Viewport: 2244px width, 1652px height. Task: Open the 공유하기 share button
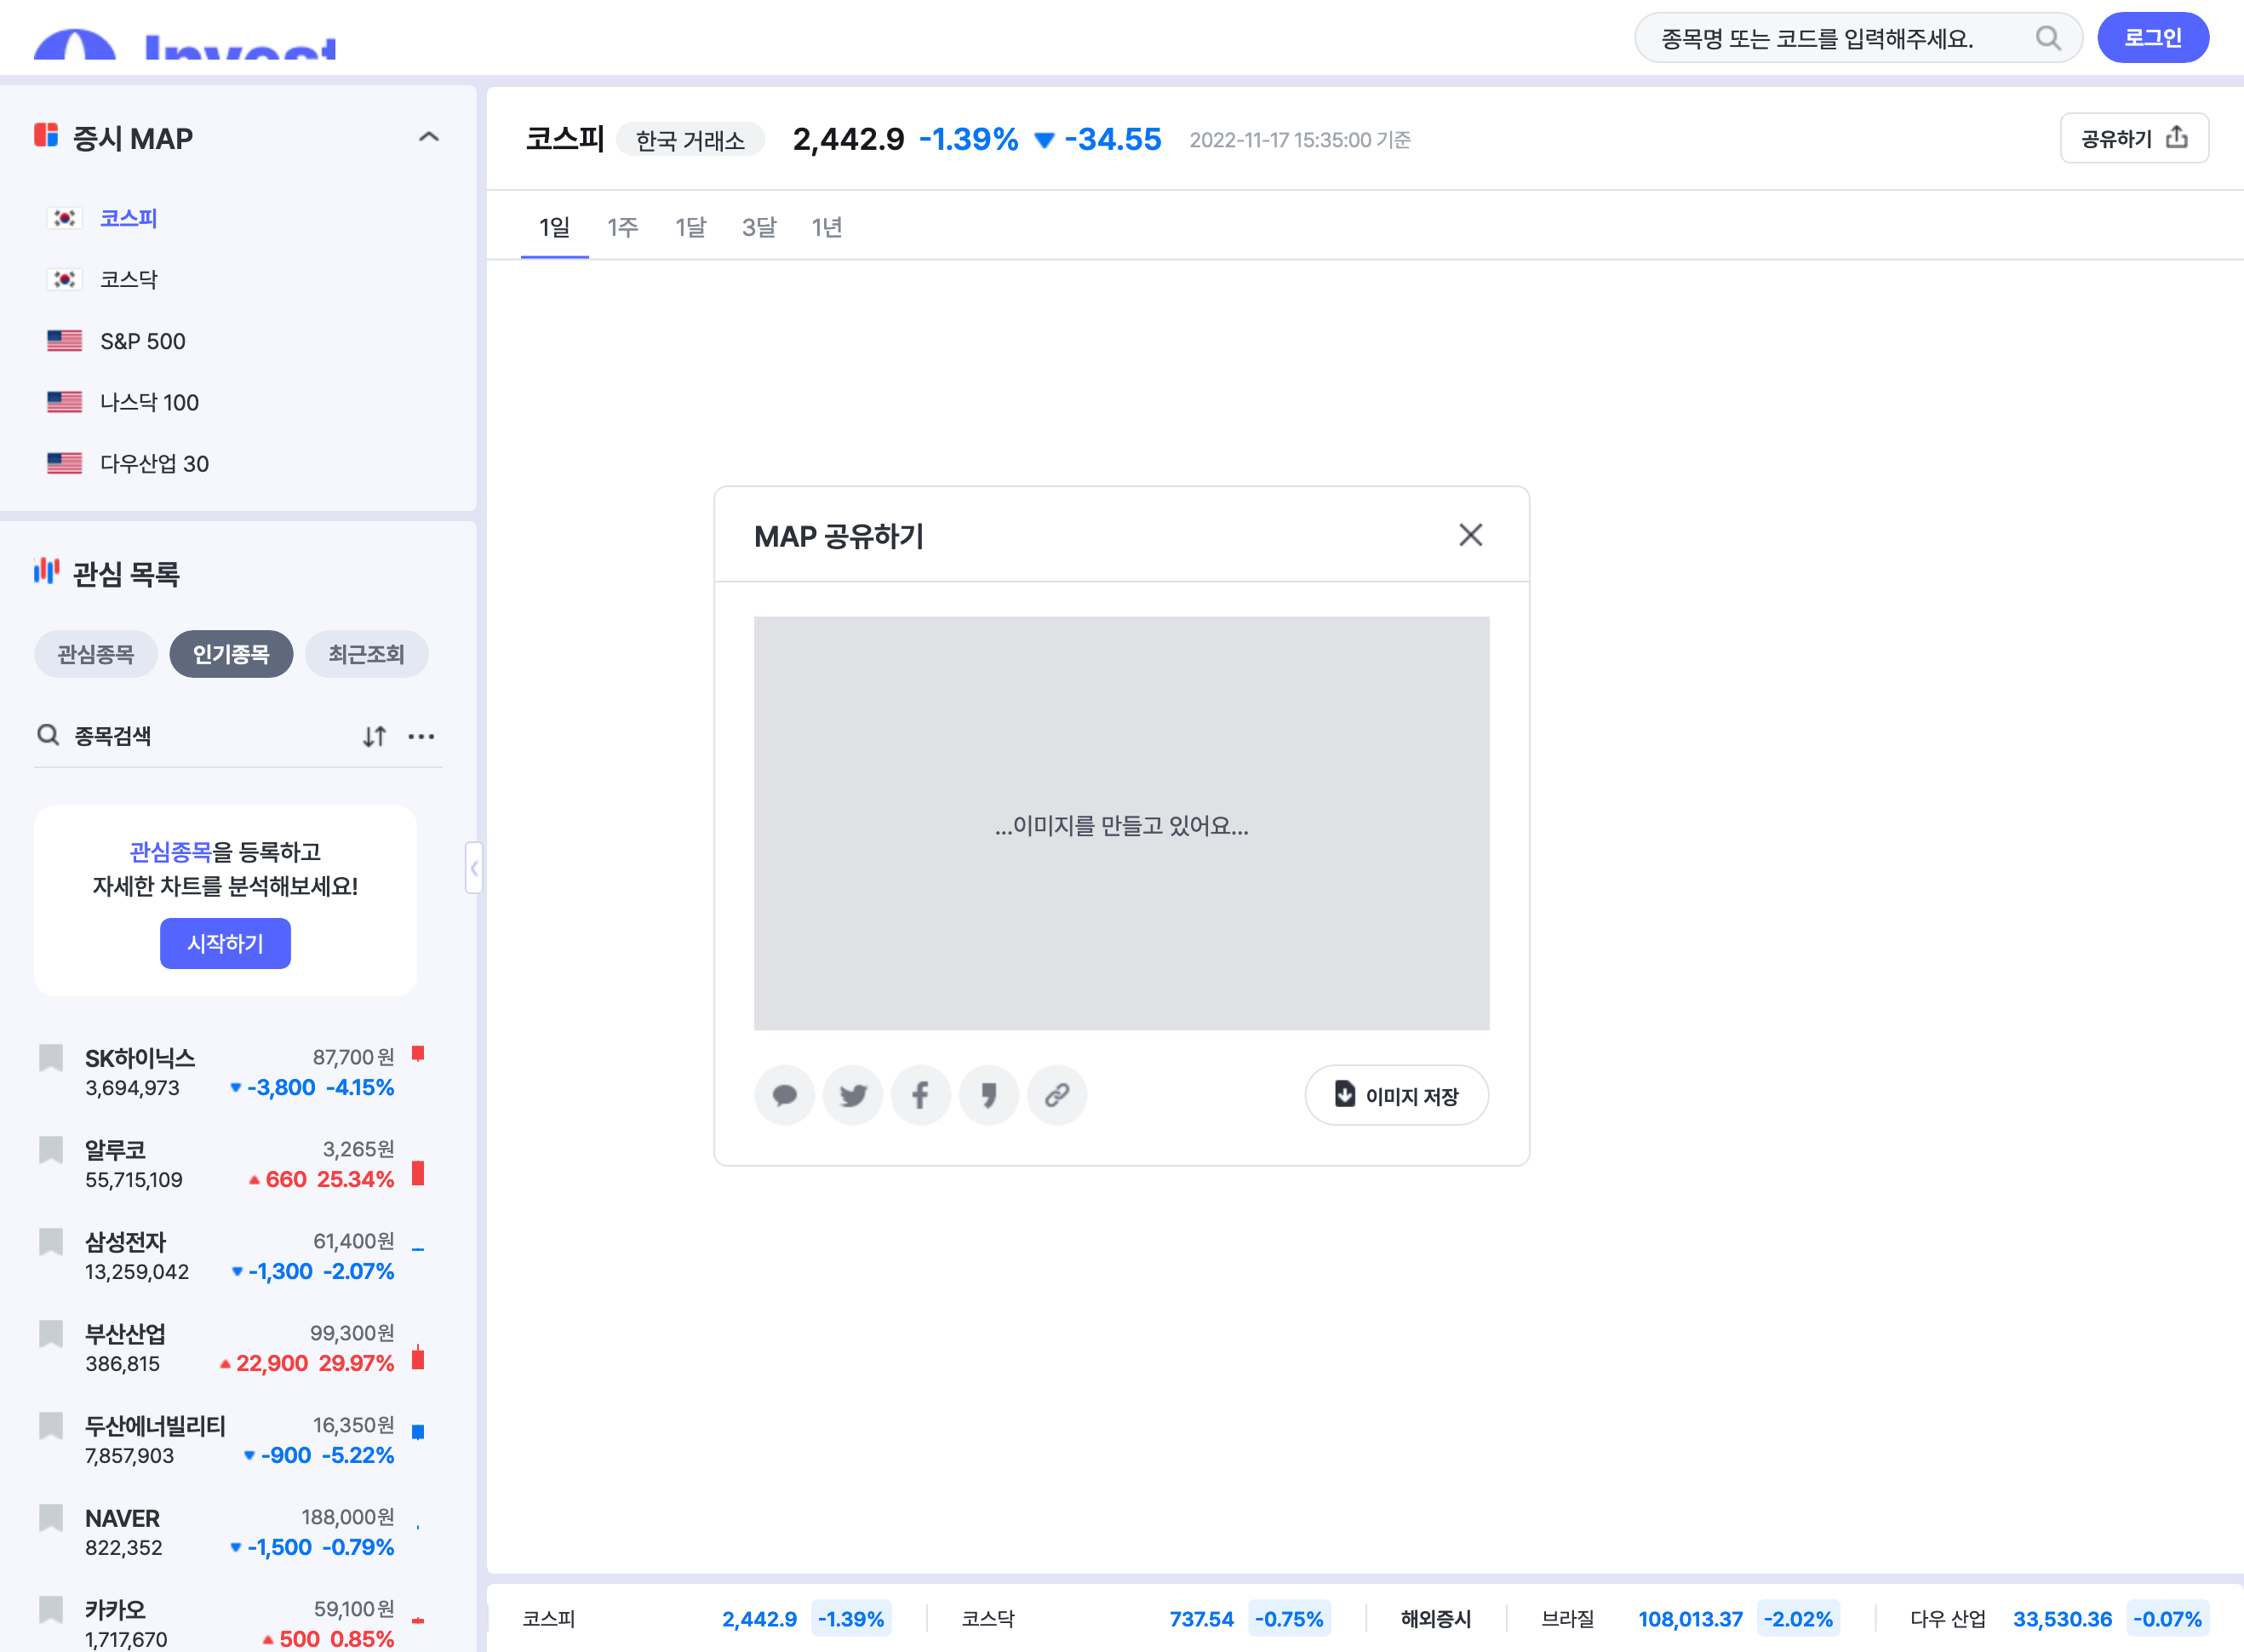(2134, 138)
